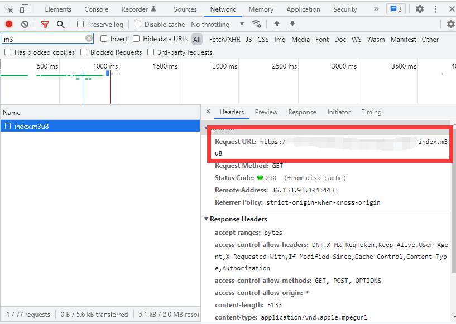This screenshot has width=456, height=324.
Task: Filter by WS requests
Action: click(x=356, y=39)
